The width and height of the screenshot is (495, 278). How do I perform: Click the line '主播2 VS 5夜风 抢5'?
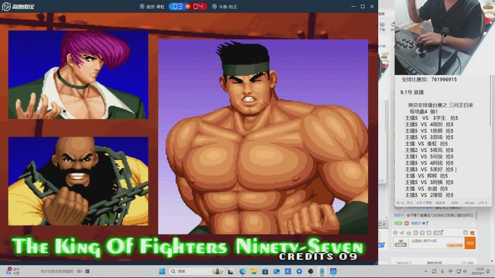pyautogui.click(x=429, y=150)
